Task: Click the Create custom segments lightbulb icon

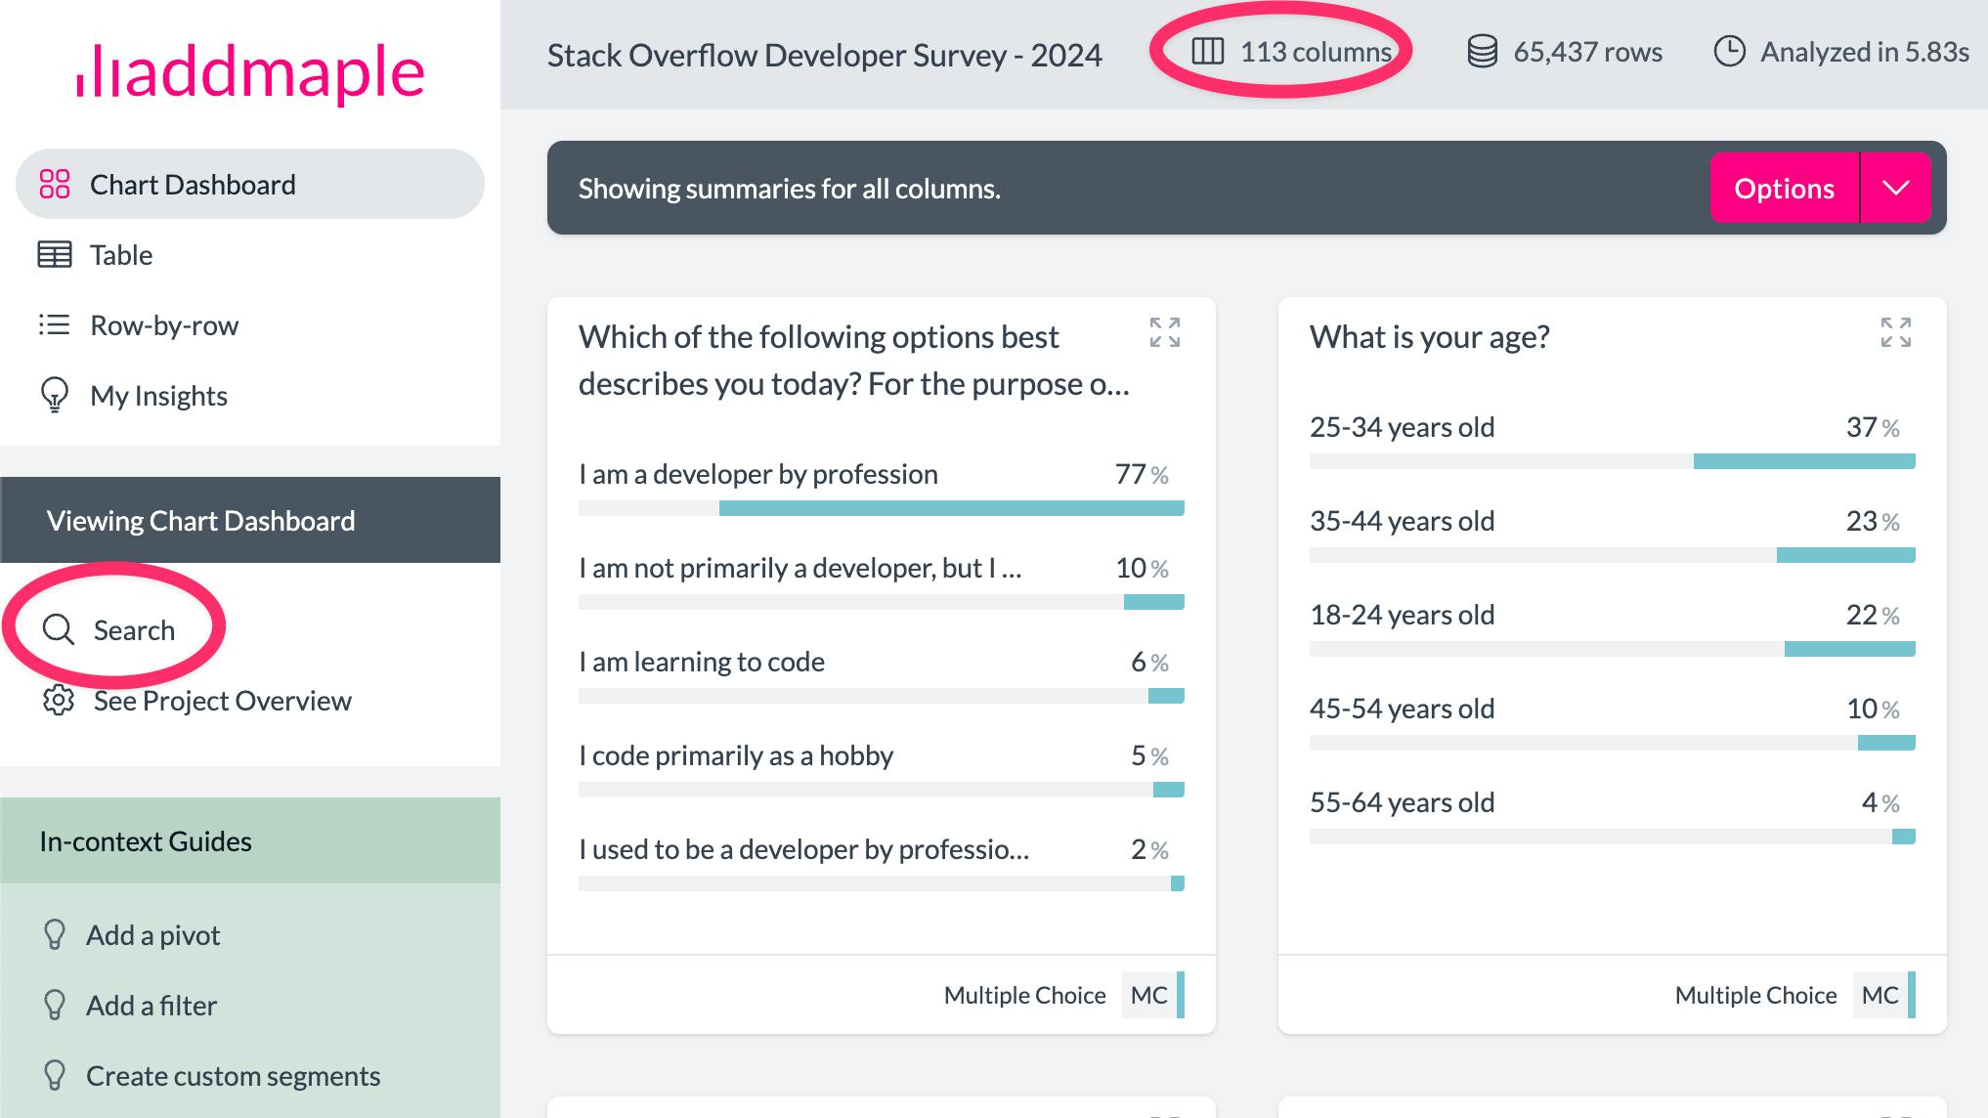Action: pyautogui.click(x=55, y=1076)
